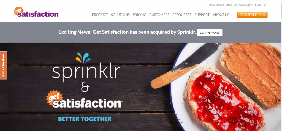Go to the Pricing page

pyautogui.click(x=140, y=15)
